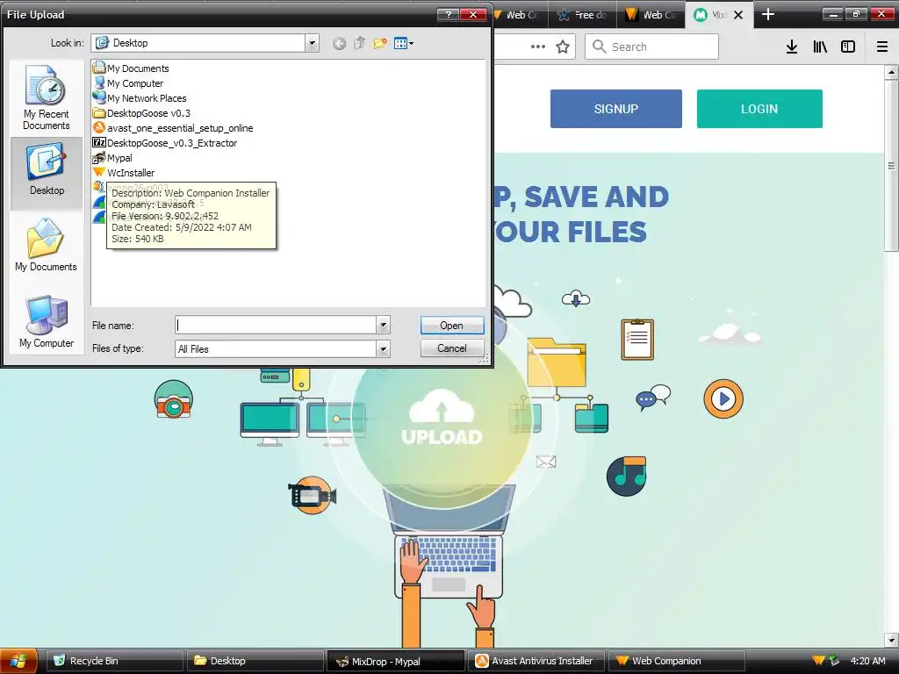
Task: Open the browser Downloads arrow icon
Action: tap(792, 47)
